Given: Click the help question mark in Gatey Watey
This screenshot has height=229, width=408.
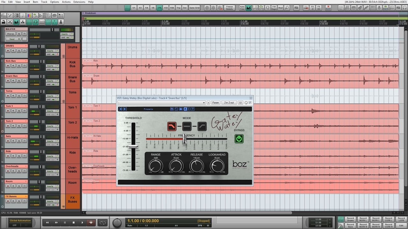Looking at the screenshot, I should [x=193, y=109].
